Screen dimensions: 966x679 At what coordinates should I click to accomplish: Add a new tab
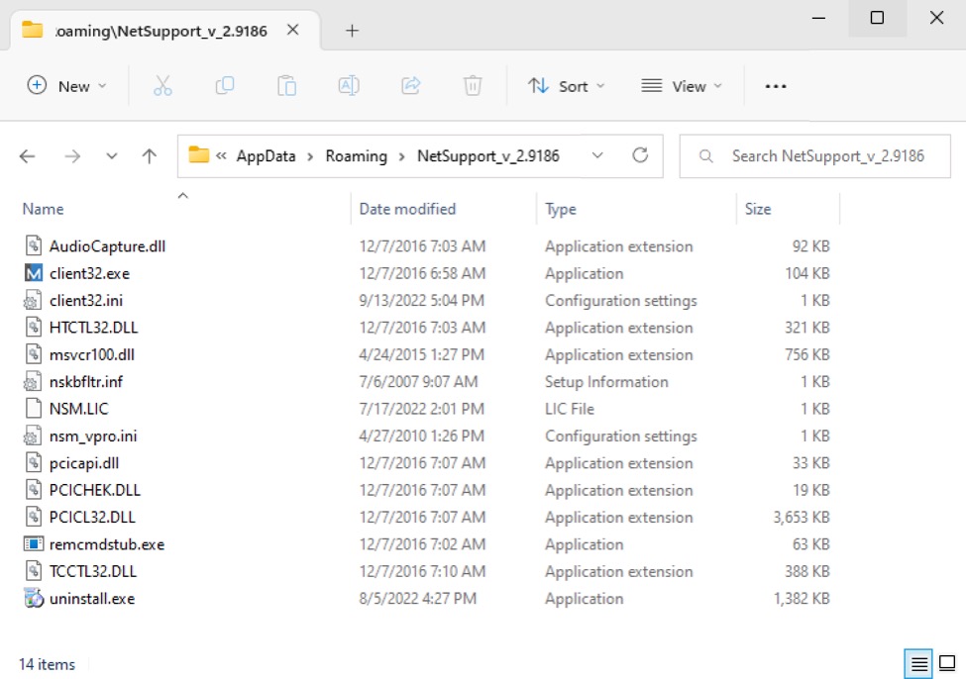[351, 31]
